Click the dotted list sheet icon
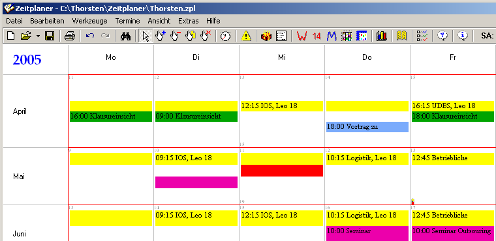496x241 pixels. tap(281, 36)
